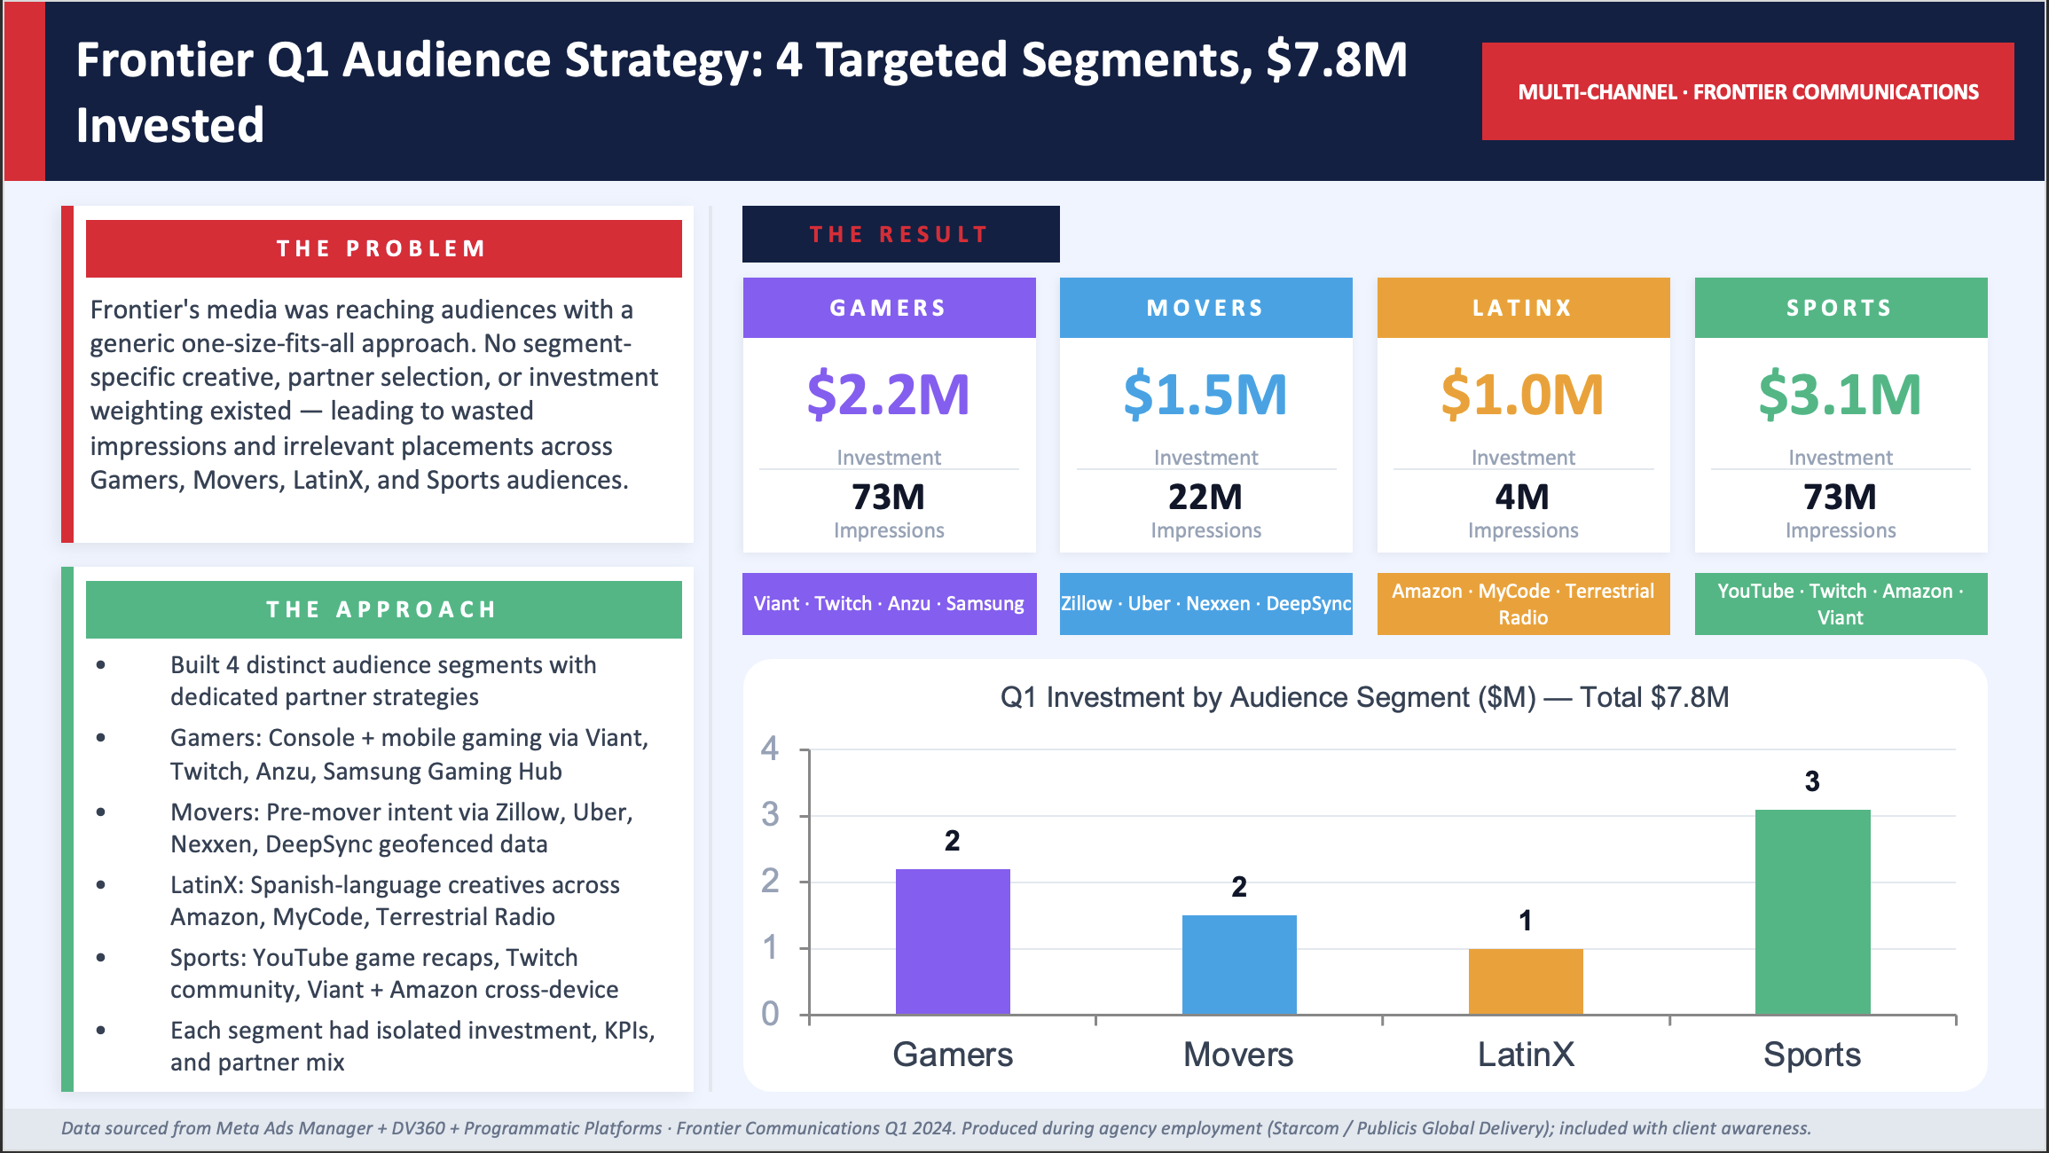The width and height of the screenshot is (2049, 1153).
Task: Click bullet "Movers: Pre-mover intent via Zillow"
Action: coord(402,827)
